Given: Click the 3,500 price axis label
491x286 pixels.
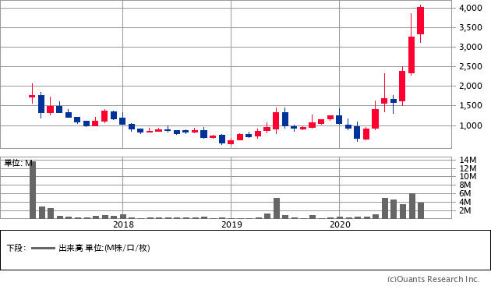Looking at the screenshot, I should click(471, 27).
